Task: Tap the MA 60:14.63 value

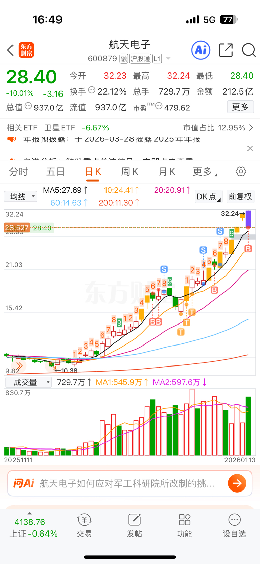Action: point(69,203)
